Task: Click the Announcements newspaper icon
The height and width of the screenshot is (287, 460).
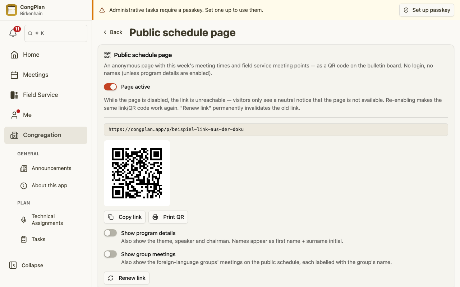Action: 24,168
